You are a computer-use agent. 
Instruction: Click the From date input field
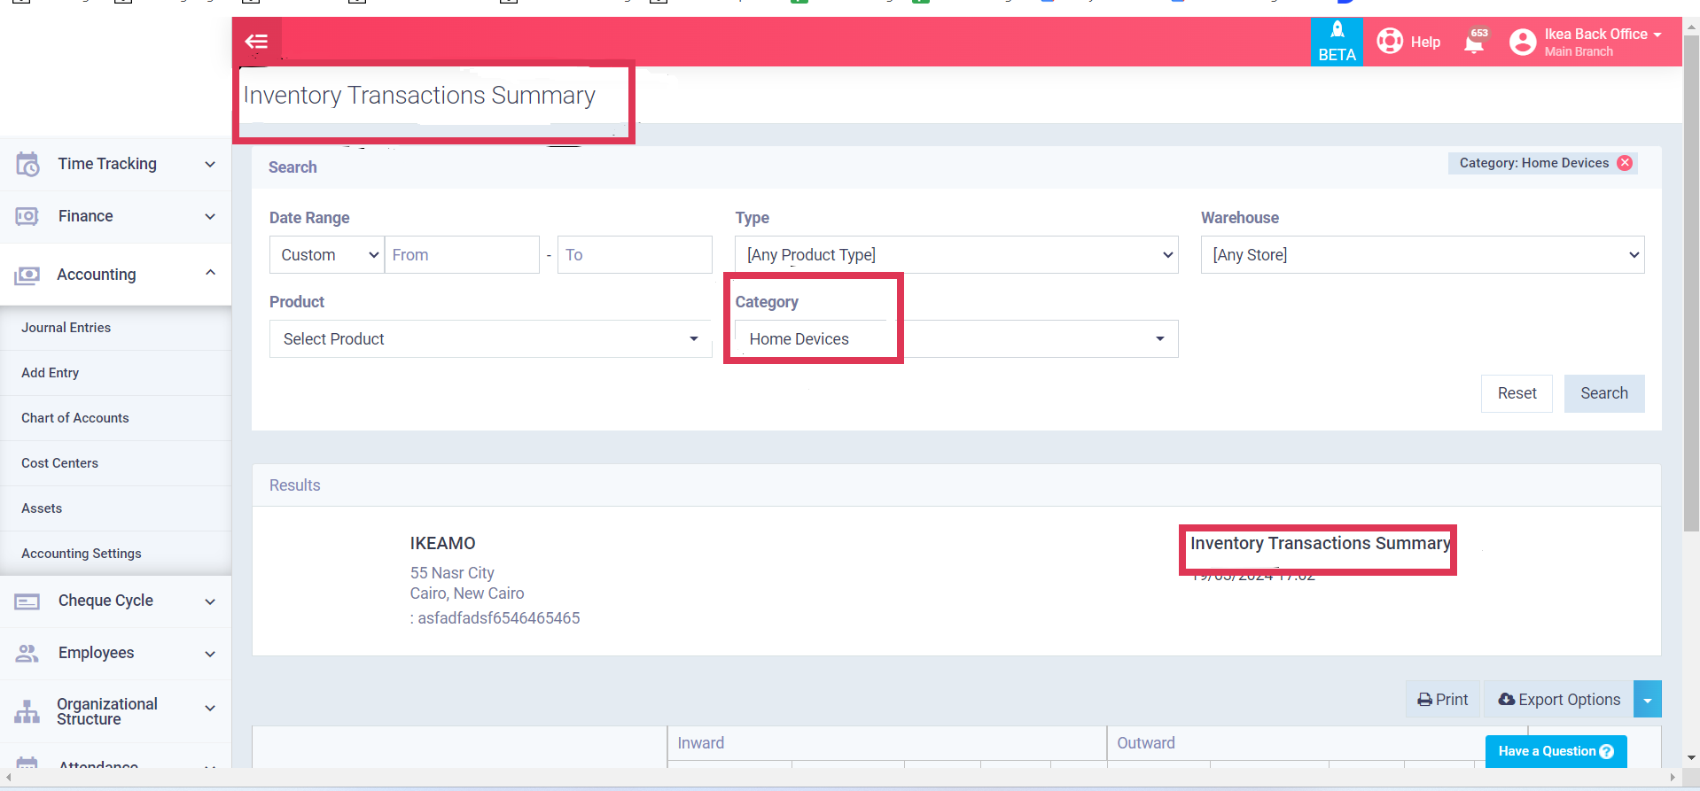(461, 255)
